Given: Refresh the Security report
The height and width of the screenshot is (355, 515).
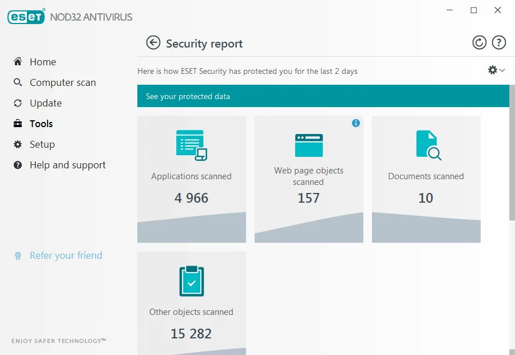Looking at the screenshot, I should coord(480,42).
